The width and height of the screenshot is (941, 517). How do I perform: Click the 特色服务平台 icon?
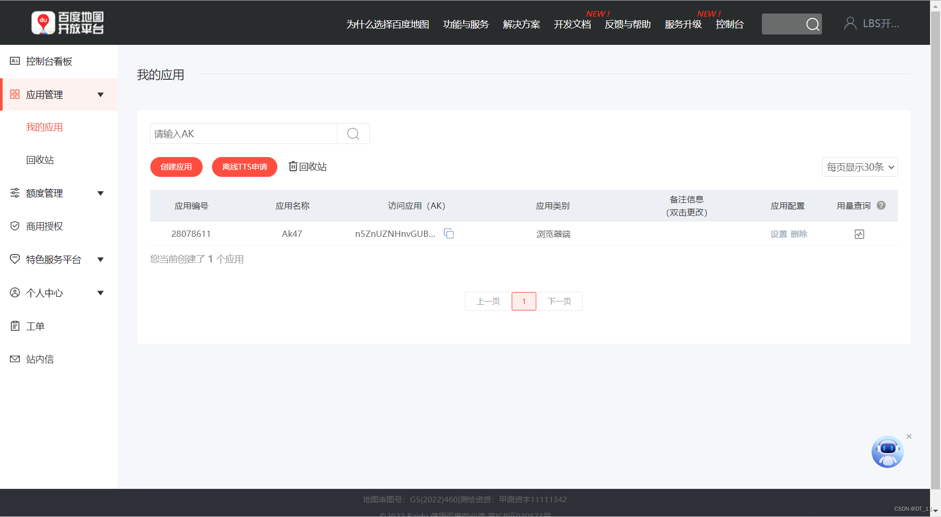[x=15, y=259]
